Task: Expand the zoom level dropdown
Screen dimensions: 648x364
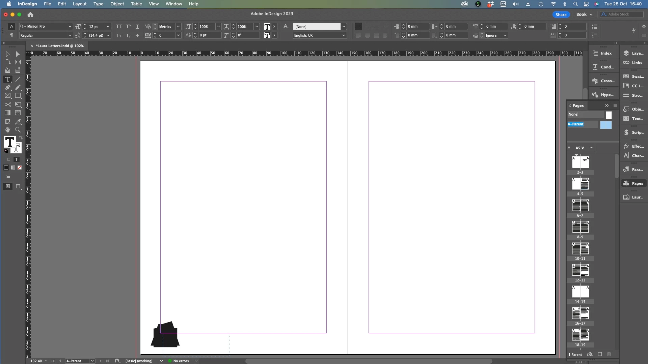Action: coord(46,361)
